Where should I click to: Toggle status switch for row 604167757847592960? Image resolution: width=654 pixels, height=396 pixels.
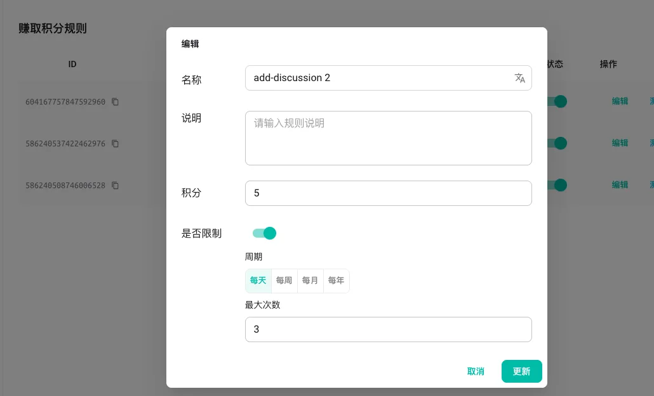tap(557, 101)
